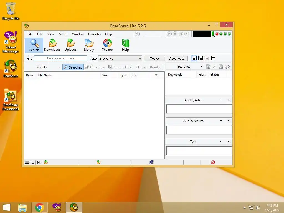Open the Edit menu

(x=40, y=34)
